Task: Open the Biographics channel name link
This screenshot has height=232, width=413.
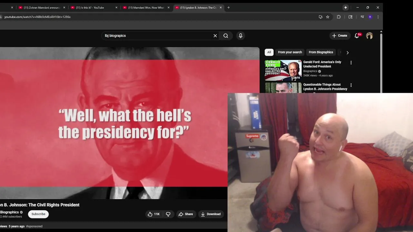Action: [10, 212]
